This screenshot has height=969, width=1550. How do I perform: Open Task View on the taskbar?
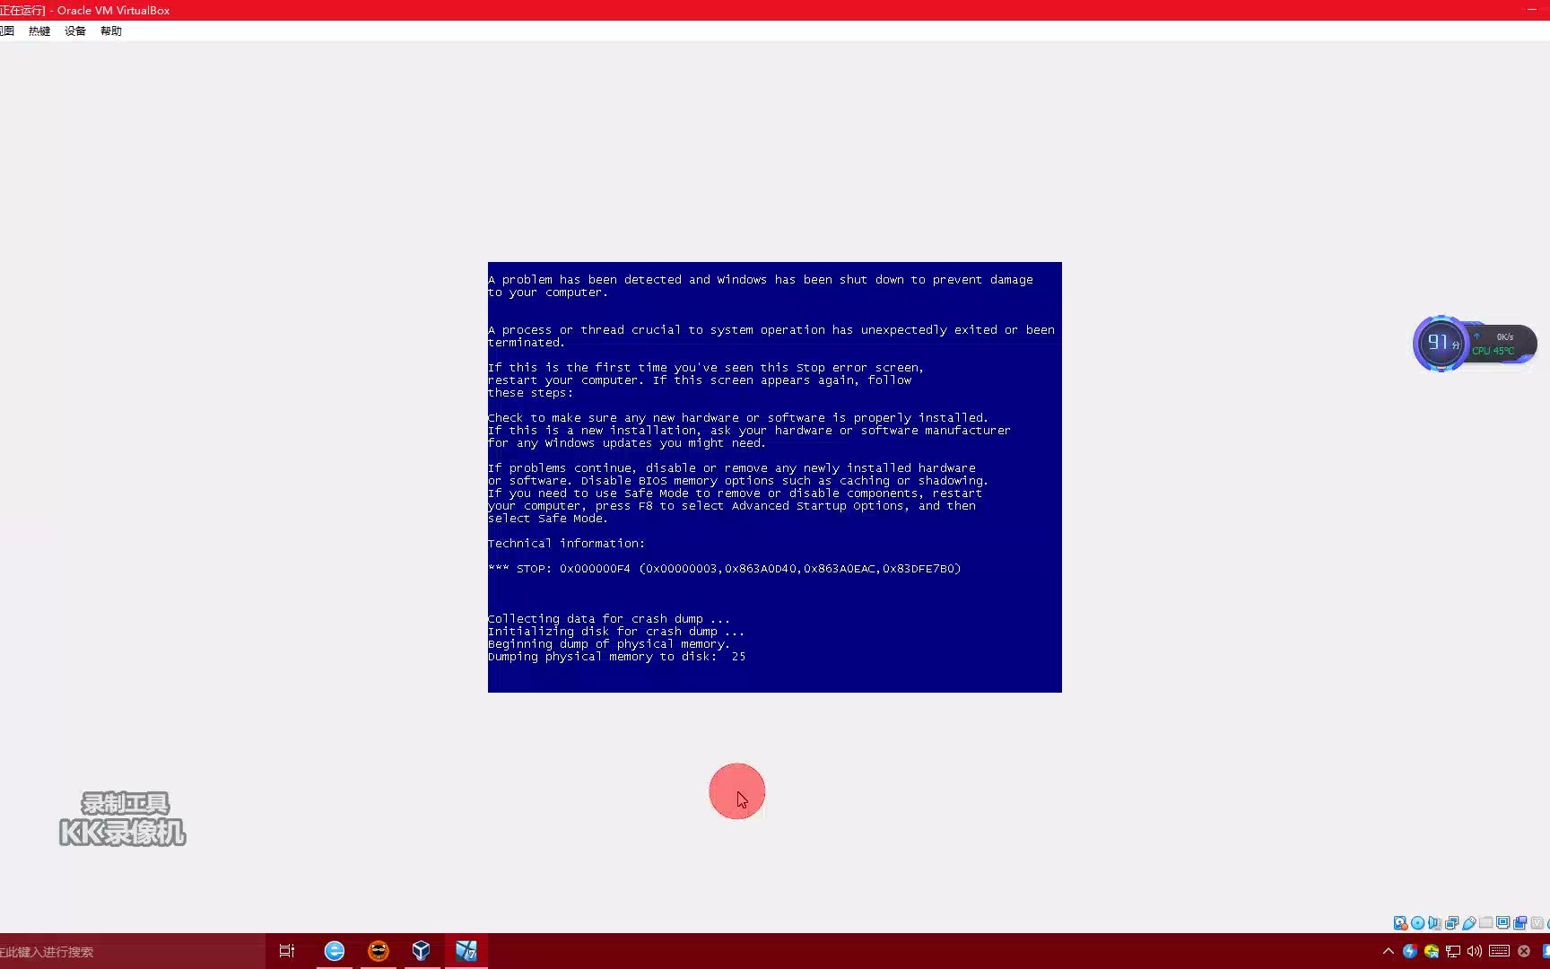coord(287,951)
